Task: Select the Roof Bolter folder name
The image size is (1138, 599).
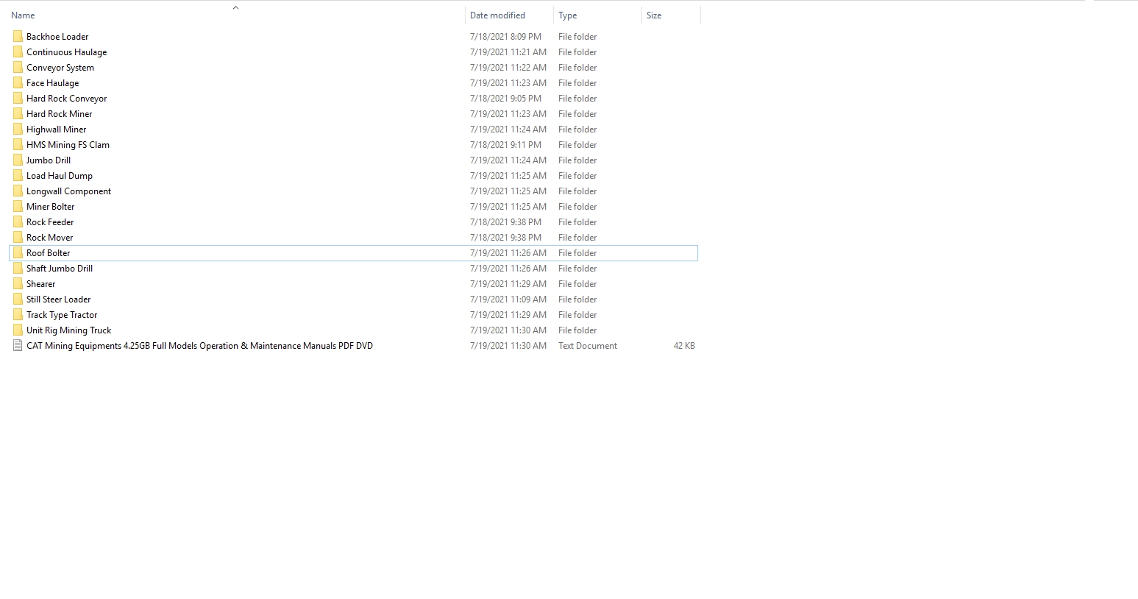Action: click(x=48, y=252)
